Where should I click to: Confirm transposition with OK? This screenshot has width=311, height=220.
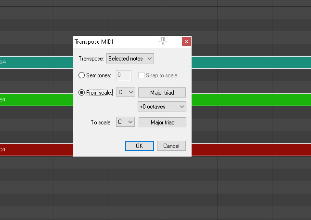[140, 146]
